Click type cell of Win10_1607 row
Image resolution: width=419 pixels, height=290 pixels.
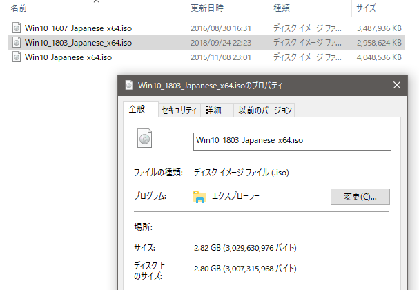tap(307, 28)
